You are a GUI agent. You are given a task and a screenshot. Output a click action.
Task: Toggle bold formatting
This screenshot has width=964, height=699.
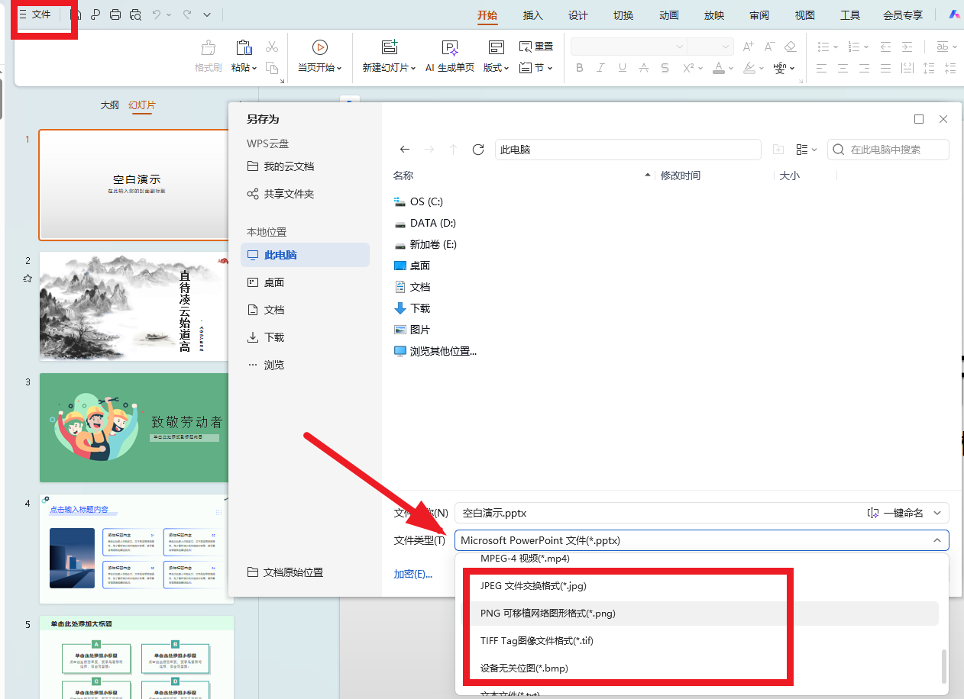click(579, 68)
